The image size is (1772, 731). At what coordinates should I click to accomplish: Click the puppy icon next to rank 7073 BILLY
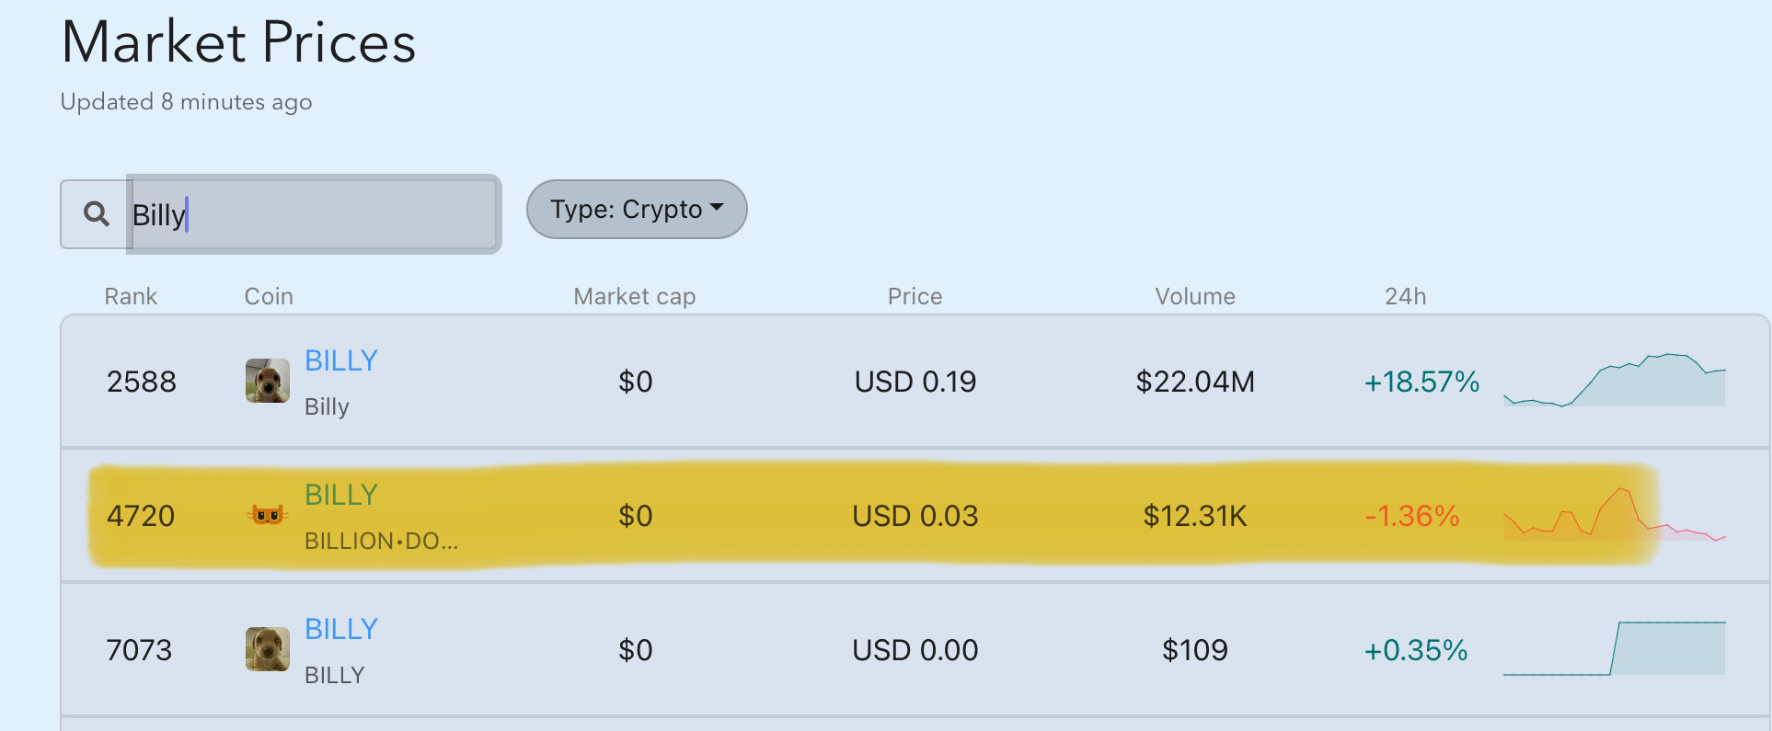coord(266,649)
